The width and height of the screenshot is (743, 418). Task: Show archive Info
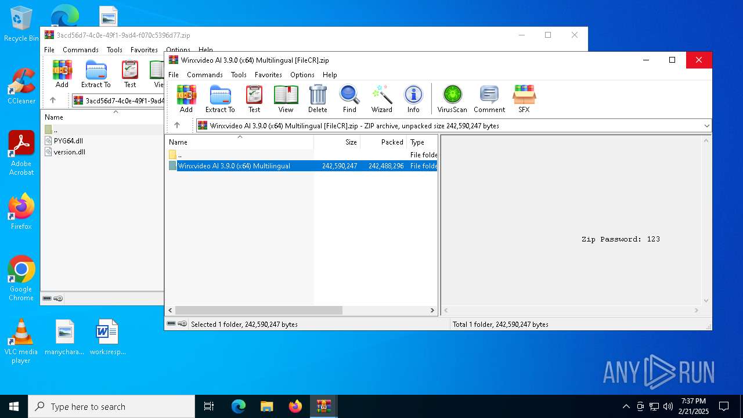pyautogui.click(x=413, y=99)
